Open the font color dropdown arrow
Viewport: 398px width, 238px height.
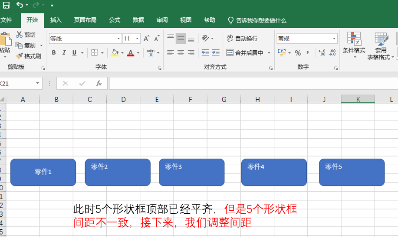(138, 53)
